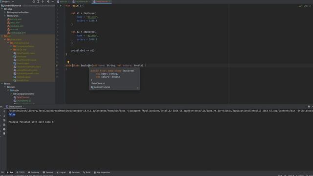Click the println(e1 == e2) line
The width and height of the screenshot is (313, 176).
point(83,51)
